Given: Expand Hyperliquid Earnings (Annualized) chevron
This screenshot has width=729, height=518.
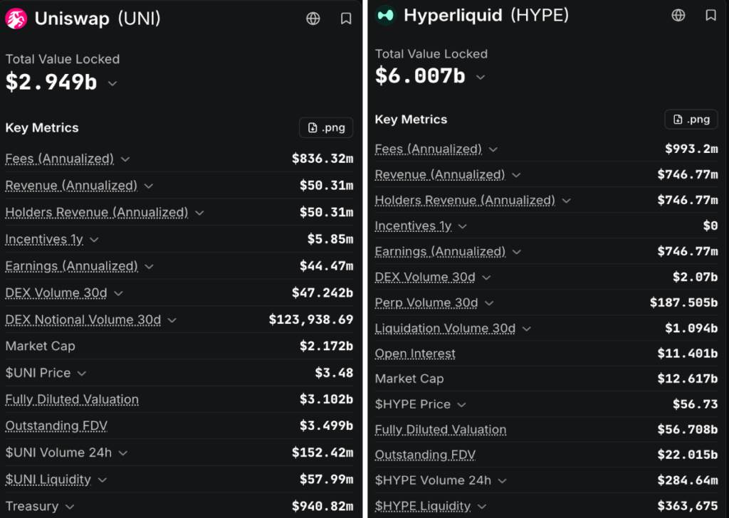Looking at the screenshot, I should 517,253.
